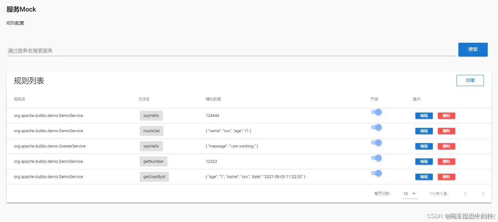Click the GreeterService service name cell
The height and width of the screenshot is (222, 498).
(50, 146)
